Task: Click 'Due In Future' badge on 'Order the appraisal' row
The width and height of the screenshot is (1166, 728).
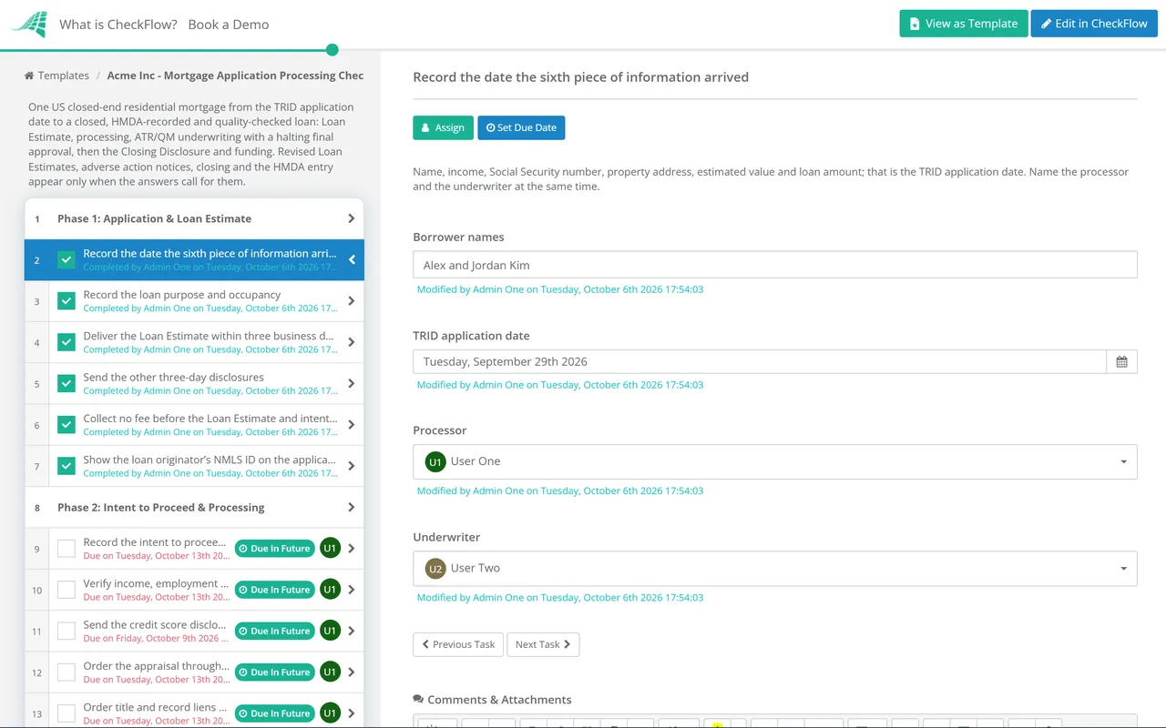Action: (x=274, y=672)
